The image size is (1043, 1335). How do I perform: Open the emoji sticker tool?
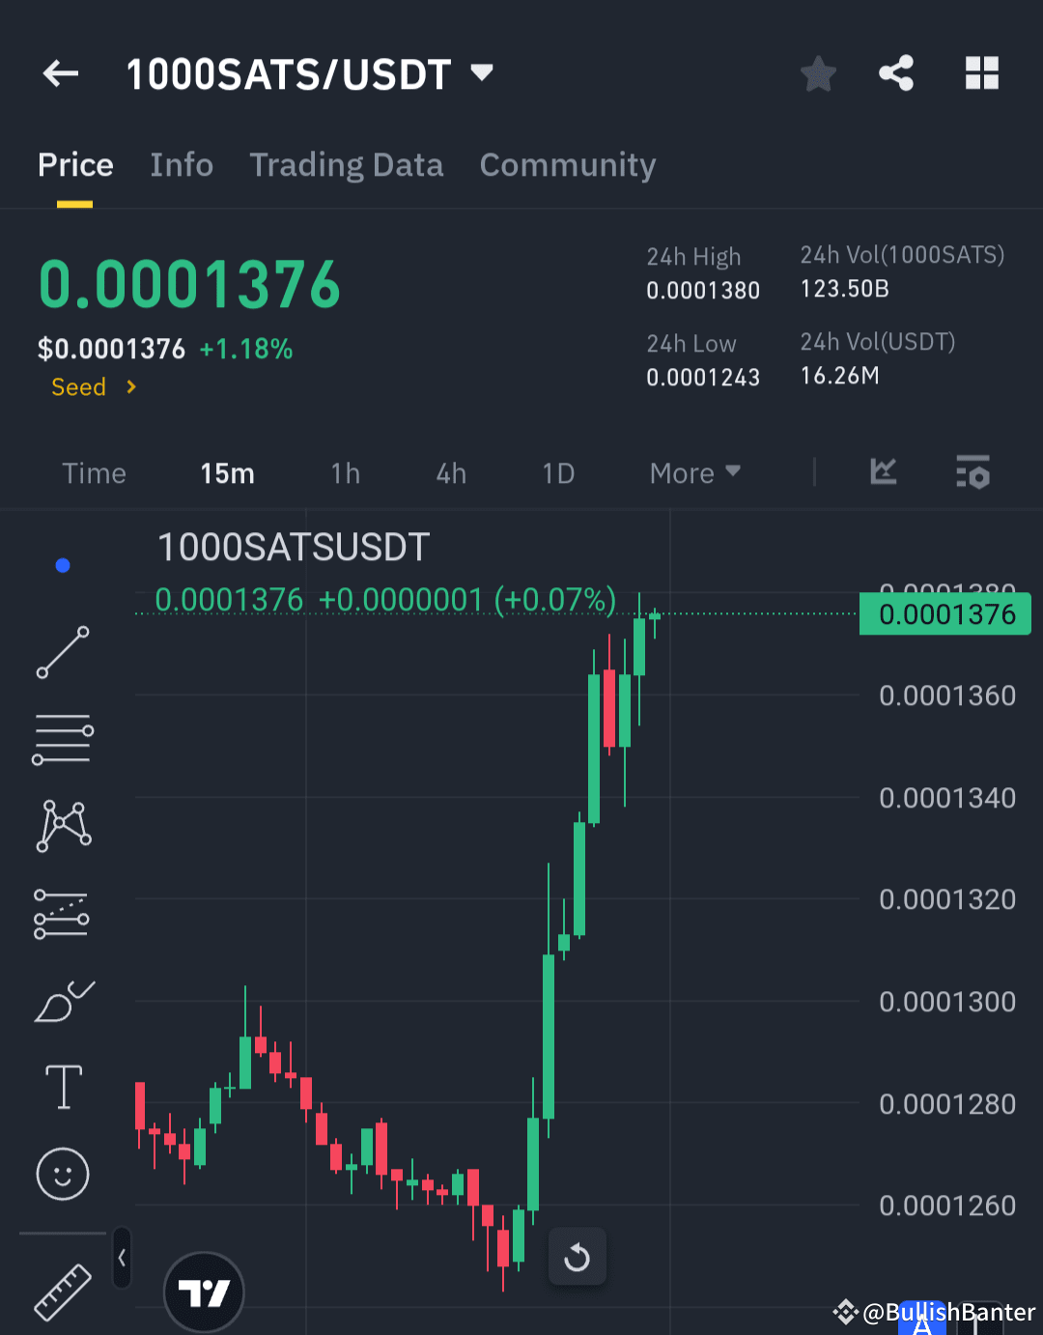point(62,1175)
